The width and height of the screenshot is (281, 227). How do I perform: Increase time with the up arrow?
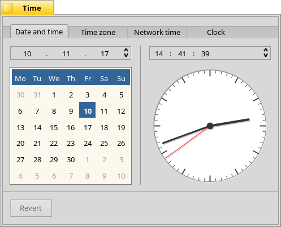coord(266,50)
